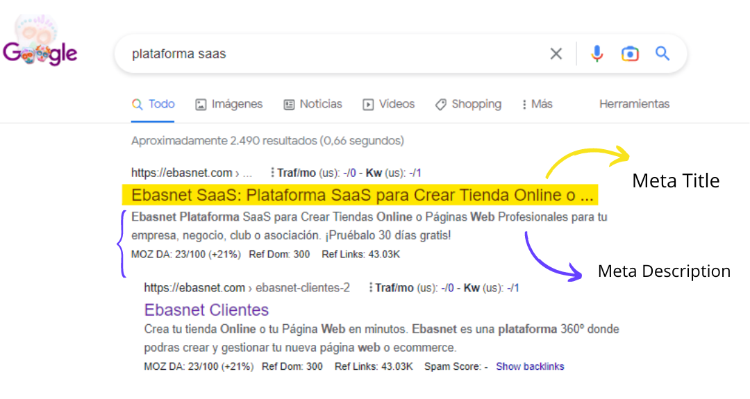Click the blue magnifier search button
Screen dimensions: 750x399
662,54
